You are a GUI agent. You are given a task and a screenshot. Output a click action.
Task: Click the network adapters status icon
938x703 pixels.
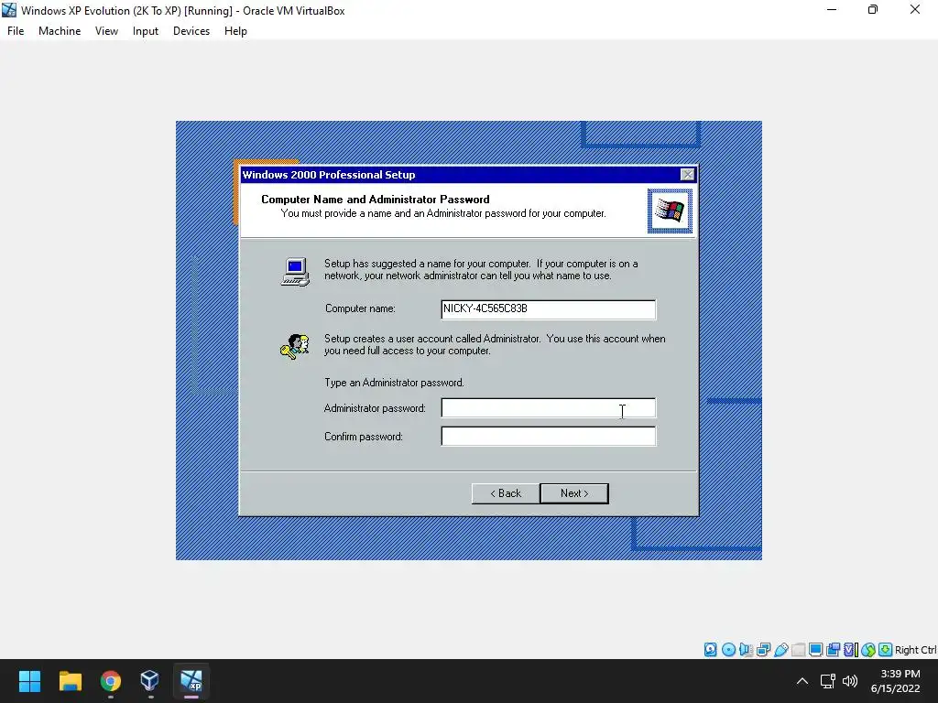click(763, 650)
